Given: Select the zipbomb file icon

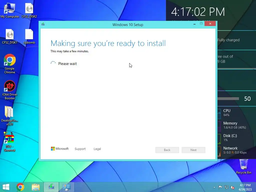Looking at the screenshot, I should (x=29, y=36).
